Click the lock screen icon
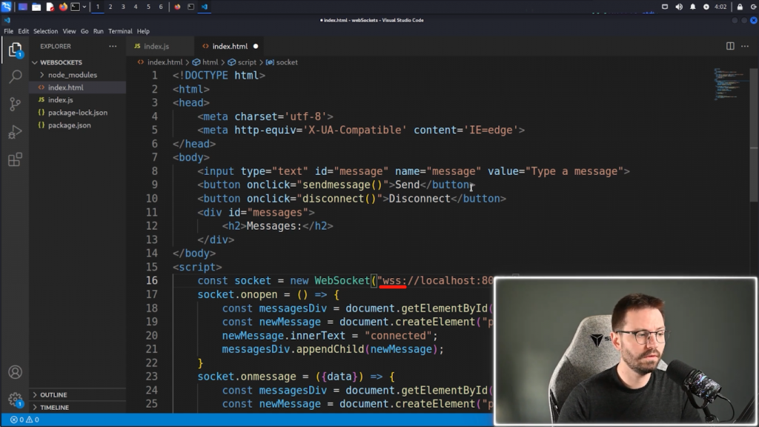Viewport: 759px width, 427px height. click(x=740, y=7)
